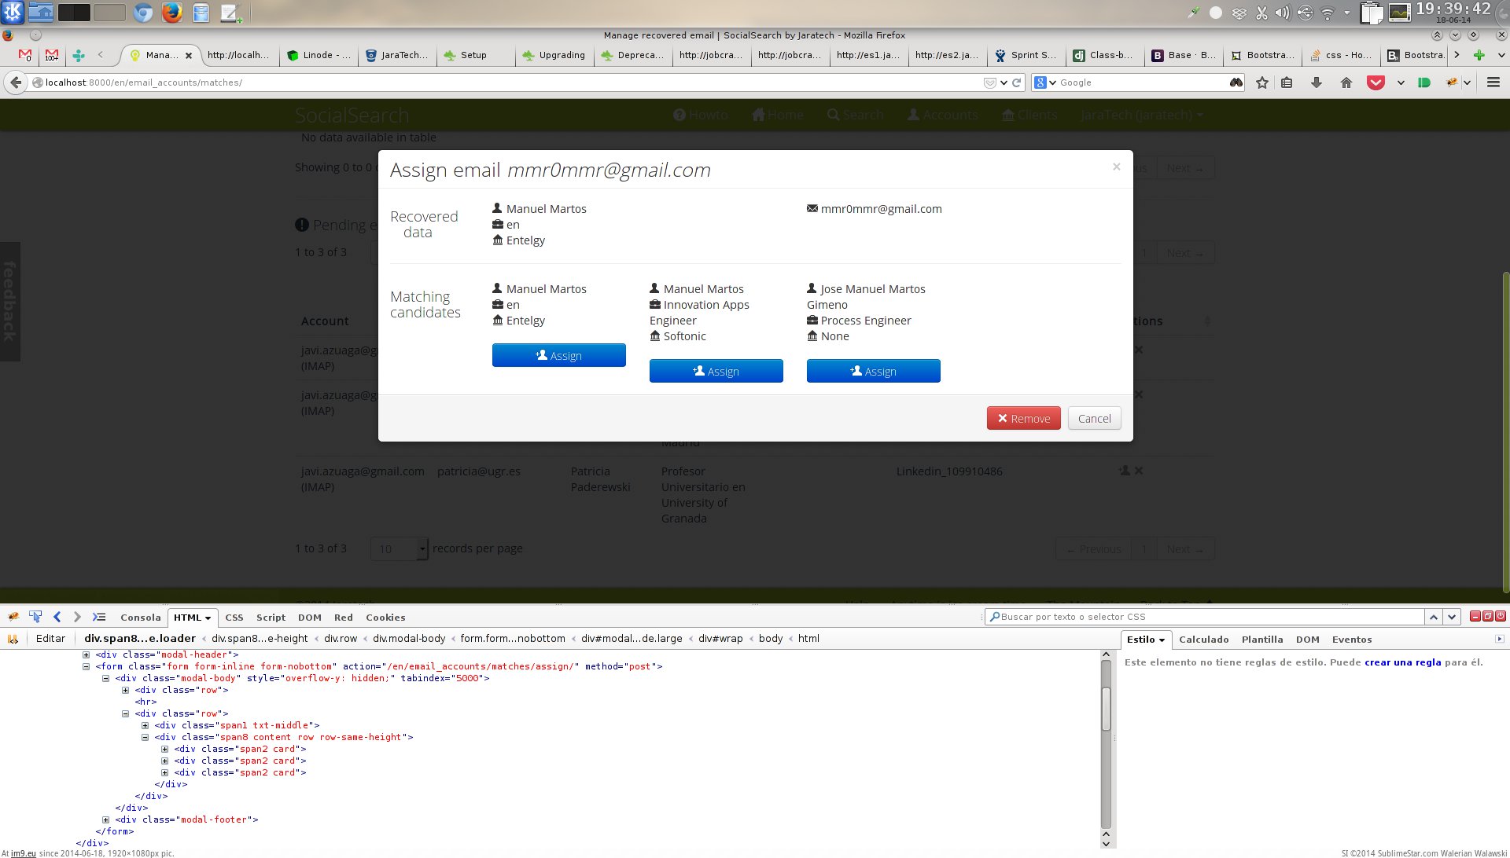Open the HTML panel dropdown tab
1510x858 pixels.
(x=192, y=618)
